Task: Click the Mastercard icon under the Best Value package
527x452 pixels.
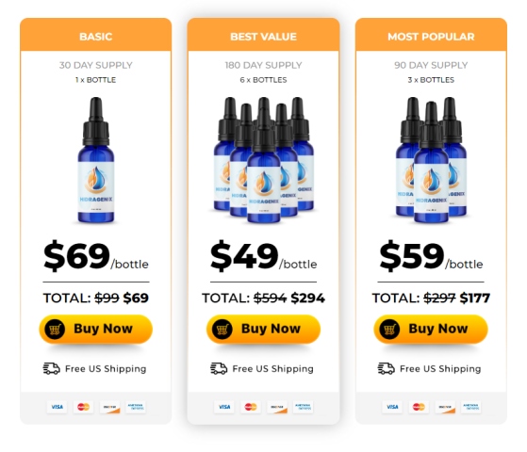Action: point(251,407)
